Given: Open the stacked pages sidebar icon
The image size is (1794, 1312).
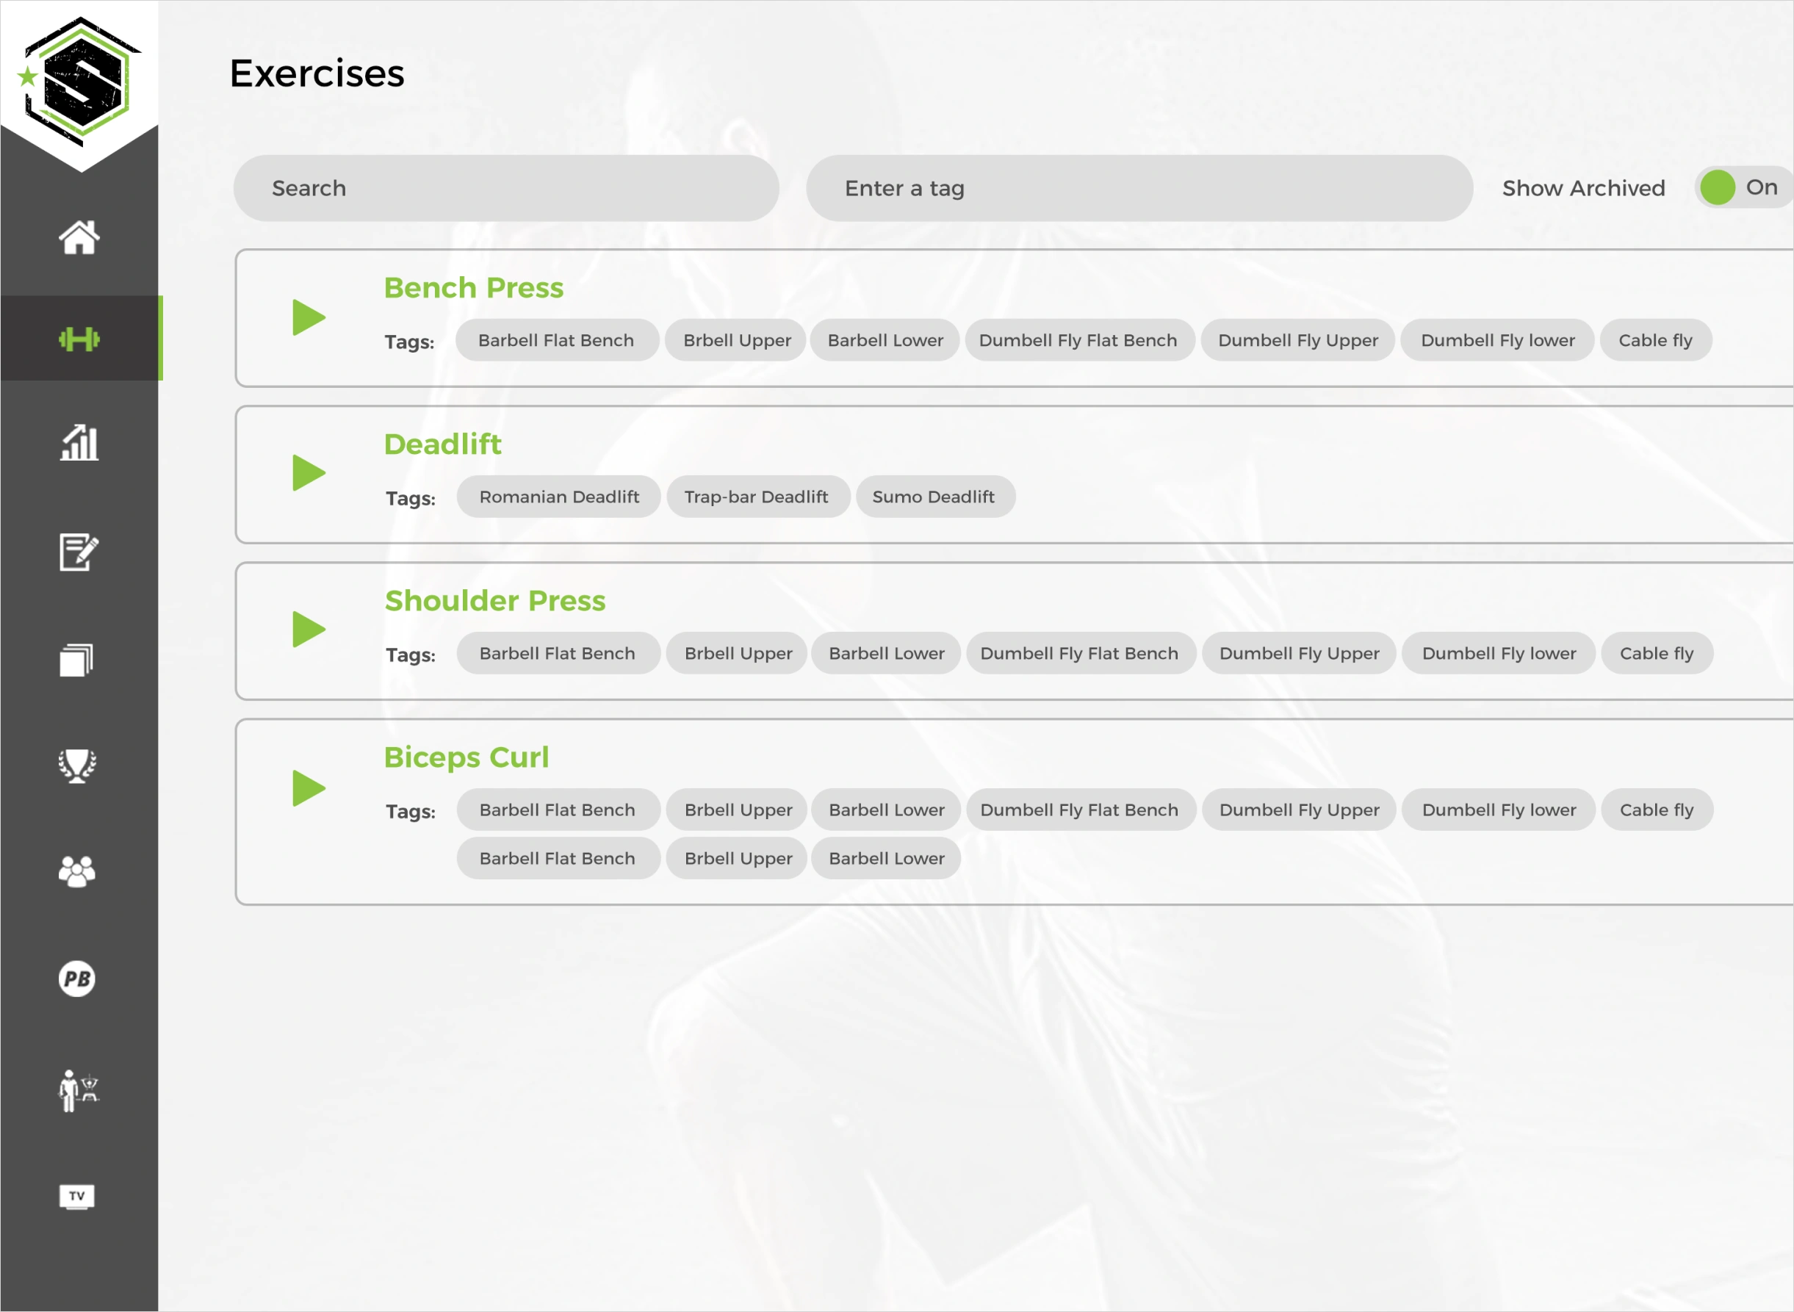Looking at the screenshot, I should pyautogui.click(x=77, y=659).
